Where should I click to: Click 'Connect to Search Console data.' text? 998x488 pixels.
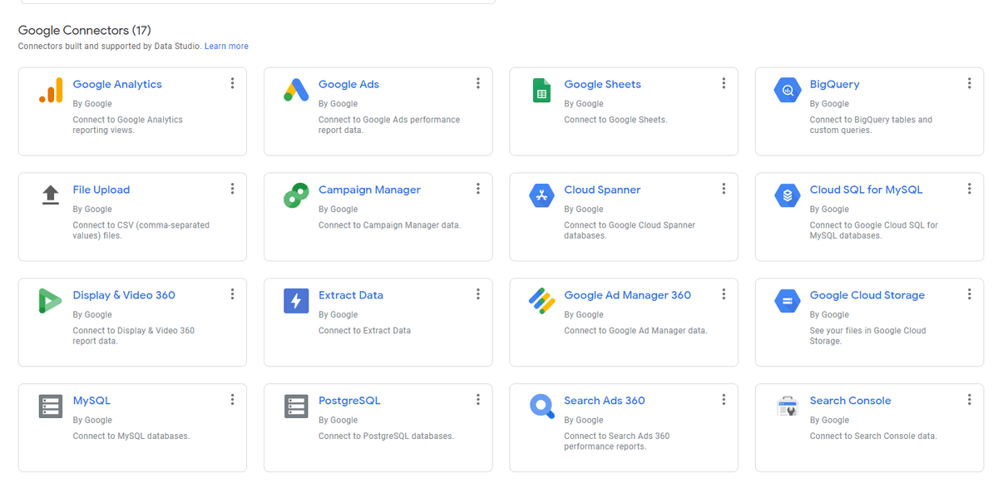[873, 436]
